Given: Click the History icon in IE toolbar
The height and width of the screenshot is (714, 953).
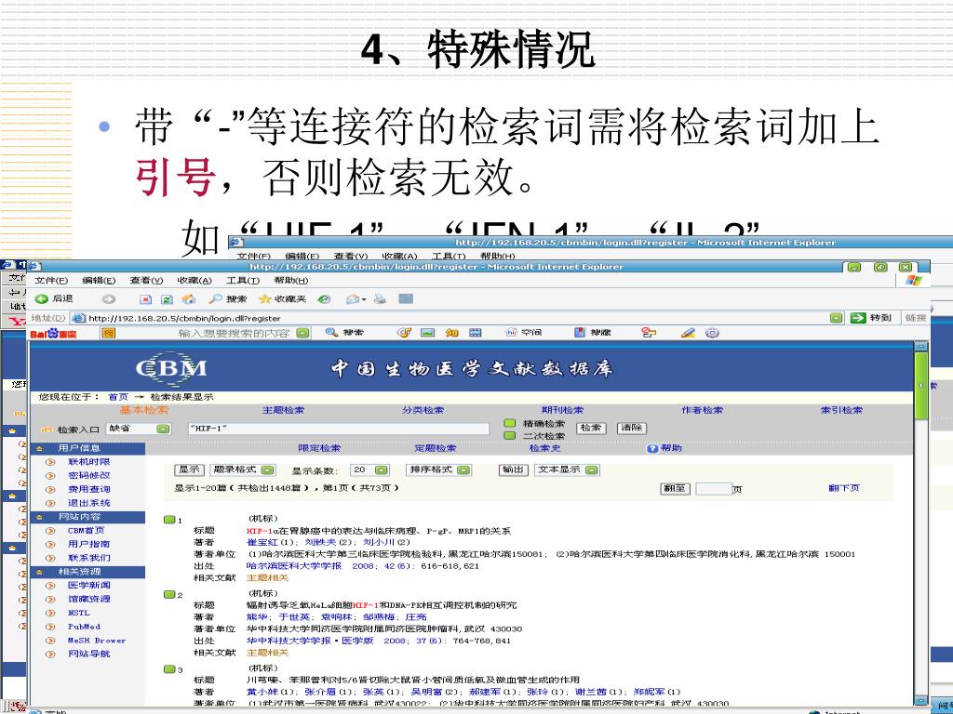Looking at the screenshot, I should (x=325, y=298).
